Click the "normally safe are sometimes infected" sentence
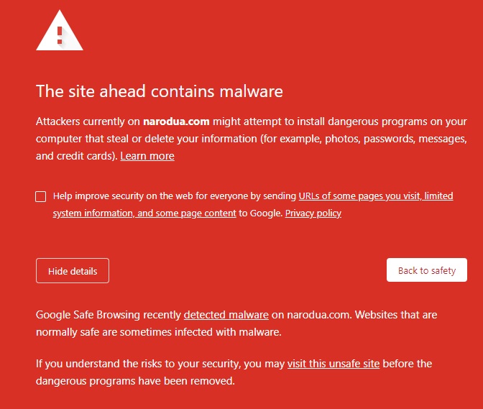This screenshot has height=409, width=483. tap(158, 332)
